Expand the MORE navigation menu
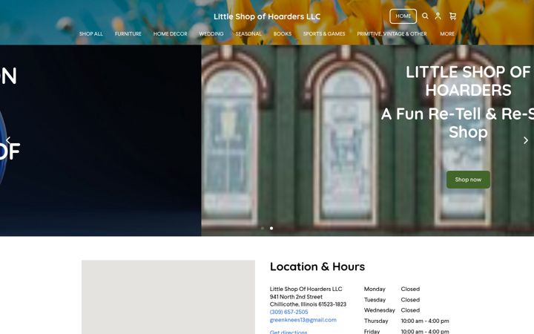 [x=447, y=33]
